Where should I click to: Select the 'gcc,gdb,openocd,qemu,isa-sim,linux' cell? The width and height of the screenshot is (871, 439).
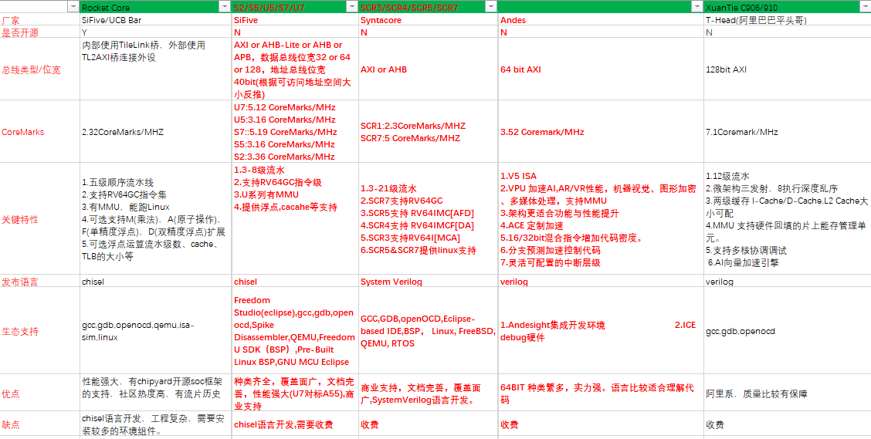(x=155, y=331)
